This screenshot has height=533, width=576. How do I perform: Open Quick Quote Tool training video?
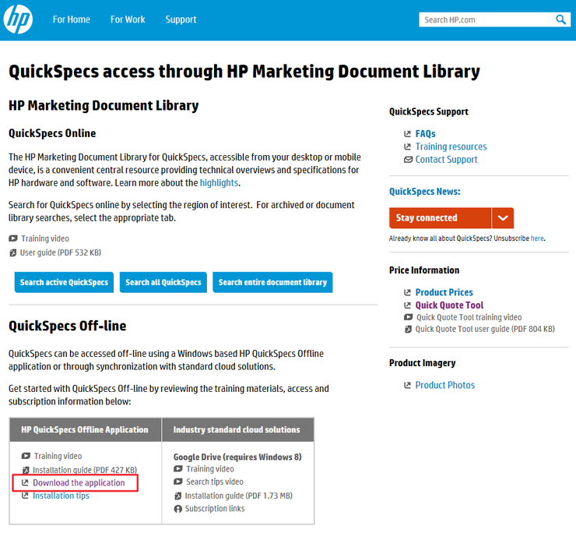(x=469, y=317)
